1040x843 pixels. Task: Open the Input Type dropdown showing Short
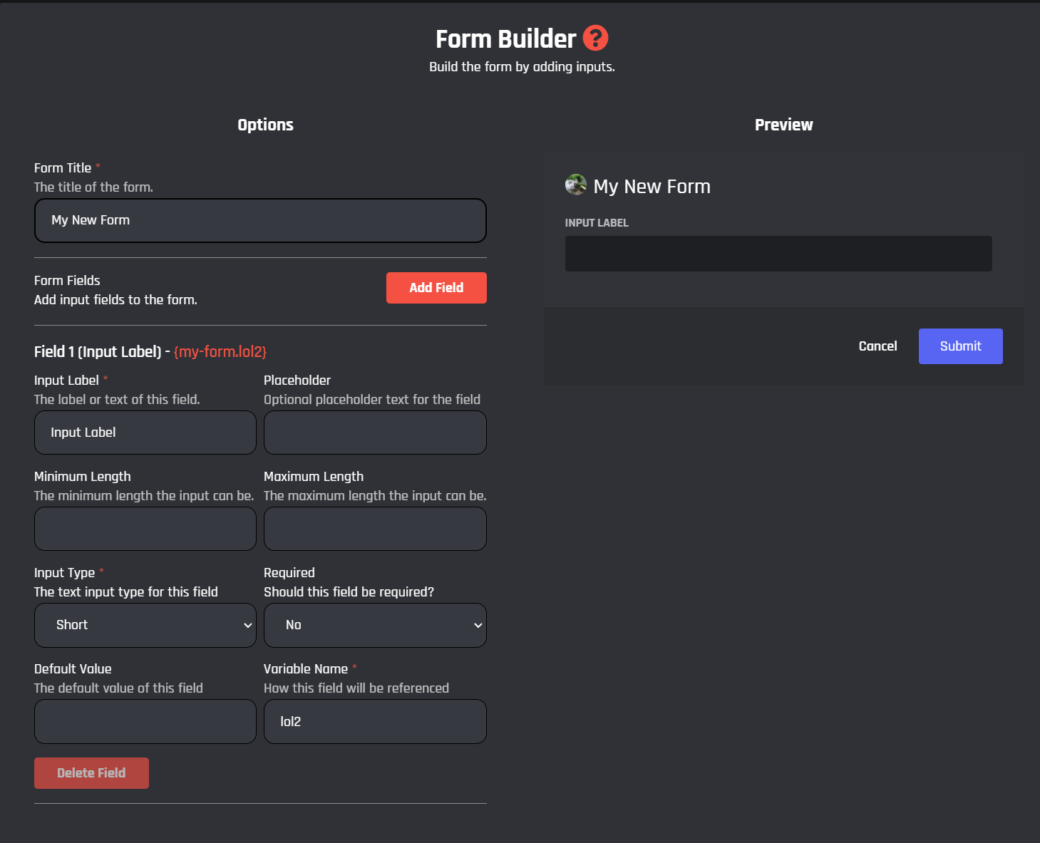click(x=145, y=625)
